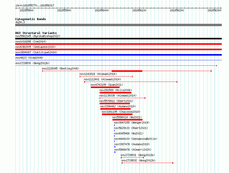The width and height of the screenshot is (229, 173).
Task: Click the 4q34.3 band label
Action: coord(20,22)
